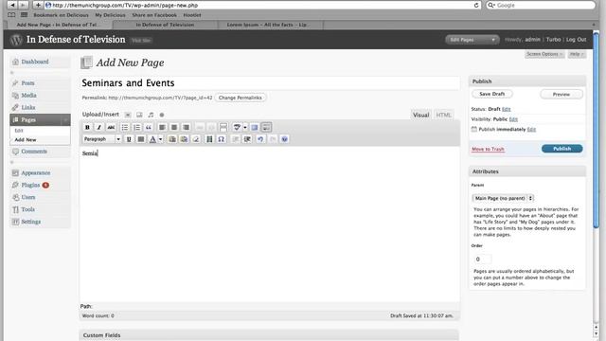The width and height of the screenshot is (606, 341).
Task: Insert embedded media icon in toolbar
Action: pos(209,139)
